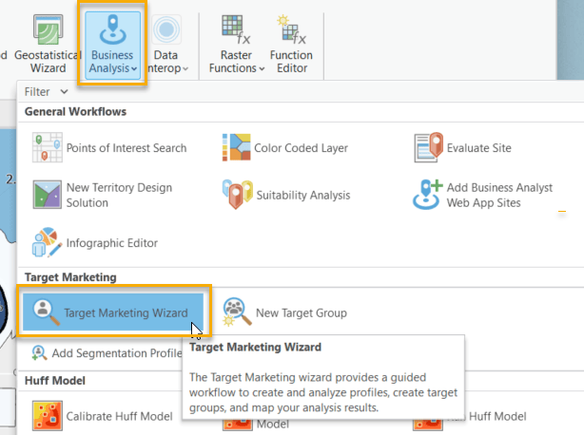Click Add Business Analyst Web App Sites icon
Viewport: 584px width, 435px height.
428,195
